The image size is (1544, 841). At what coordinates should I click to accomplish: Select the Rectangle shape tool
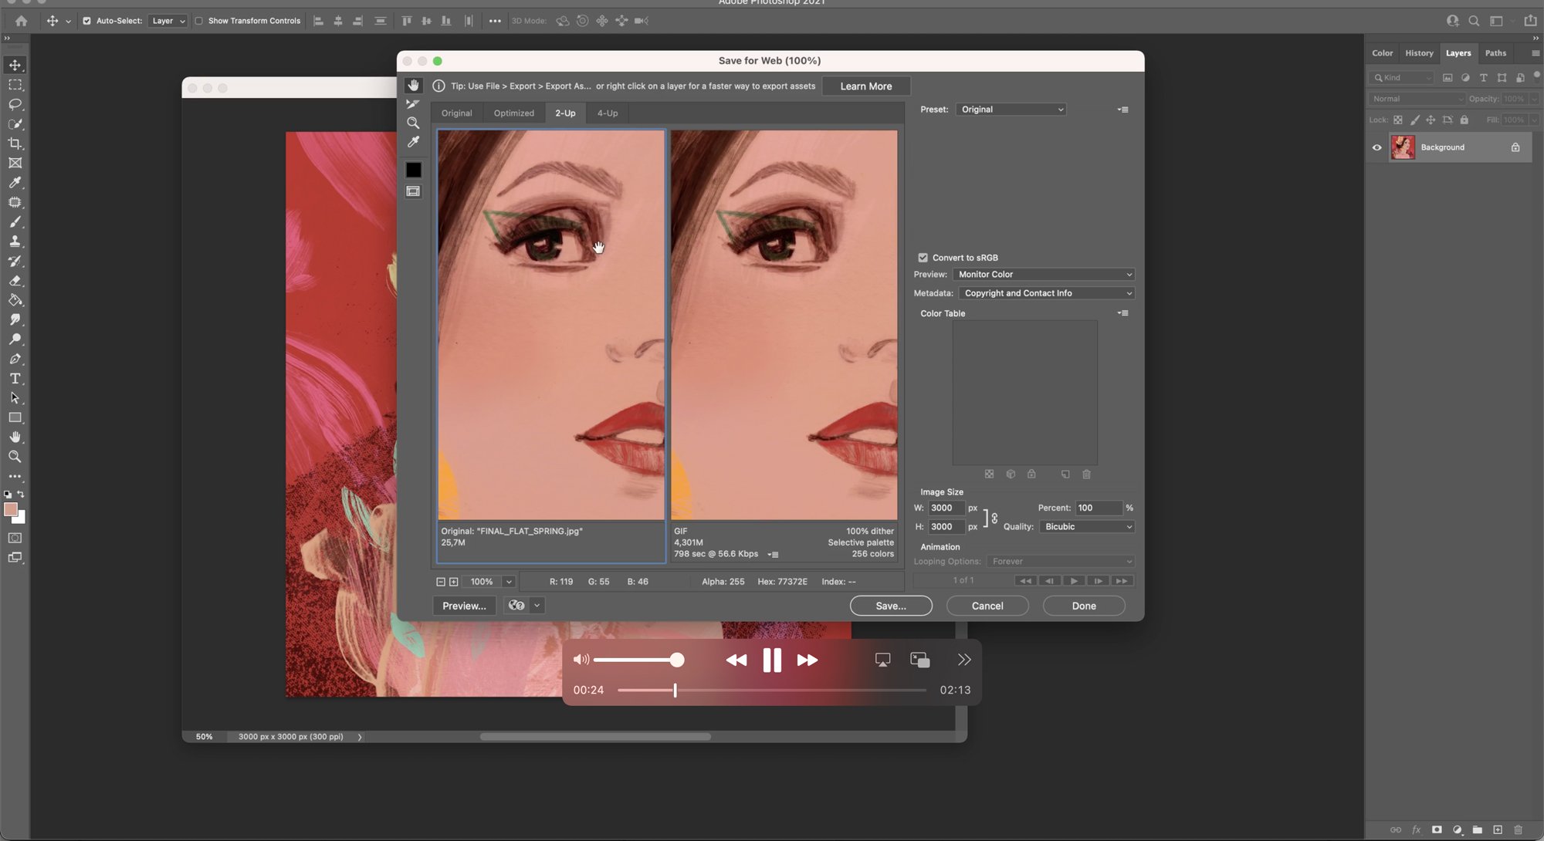(15, 417)
